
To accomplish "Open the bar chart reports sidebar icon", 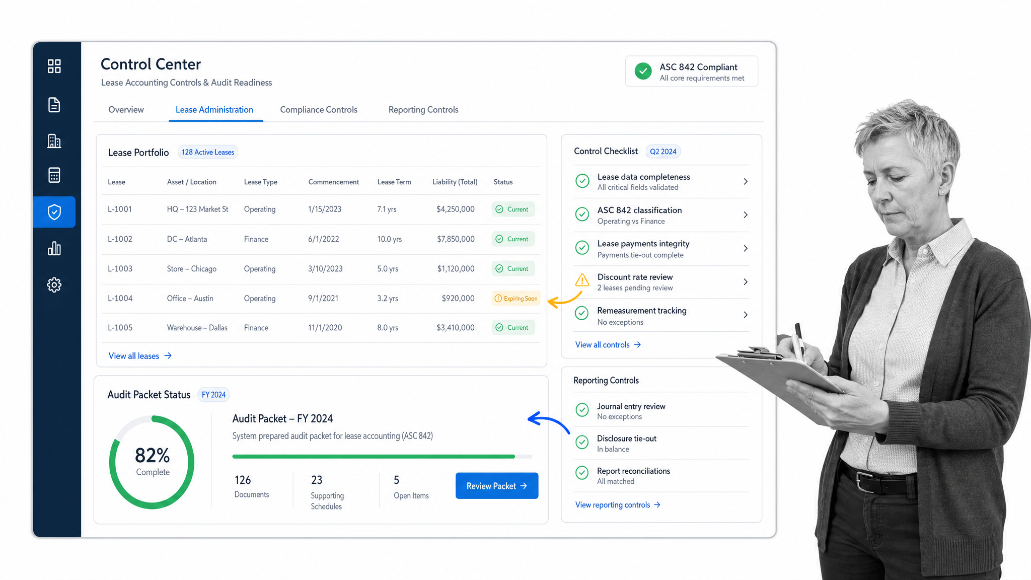I will 54,248.
